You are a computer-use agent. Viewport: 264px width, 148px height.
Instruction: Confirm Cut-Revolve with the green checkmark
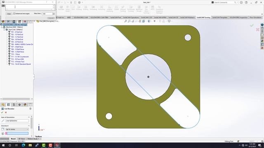coord(2,112)
